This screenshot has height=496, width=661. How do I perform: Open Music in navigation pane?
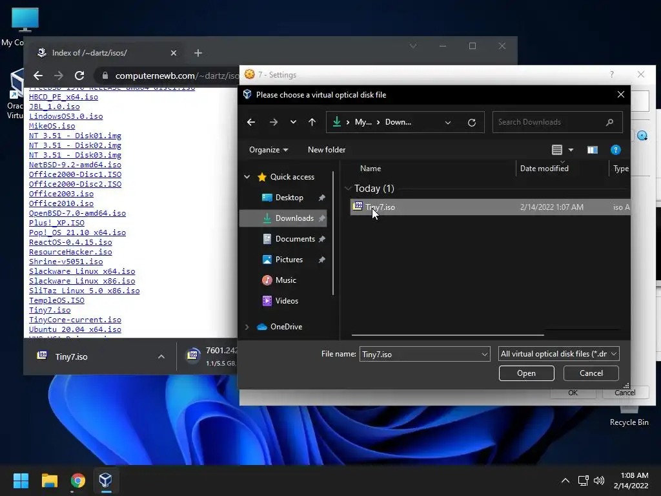(x=285, y=280)
